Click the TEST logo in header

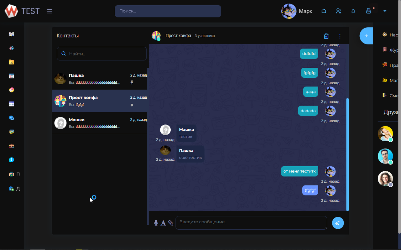click(x=22, y=11)
